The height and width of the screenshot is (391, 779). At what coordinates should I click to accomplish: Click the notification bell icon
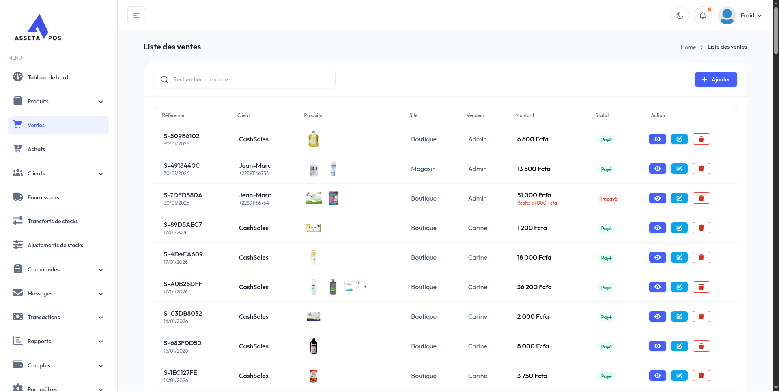pyautogui.click(x=702, y=15)
